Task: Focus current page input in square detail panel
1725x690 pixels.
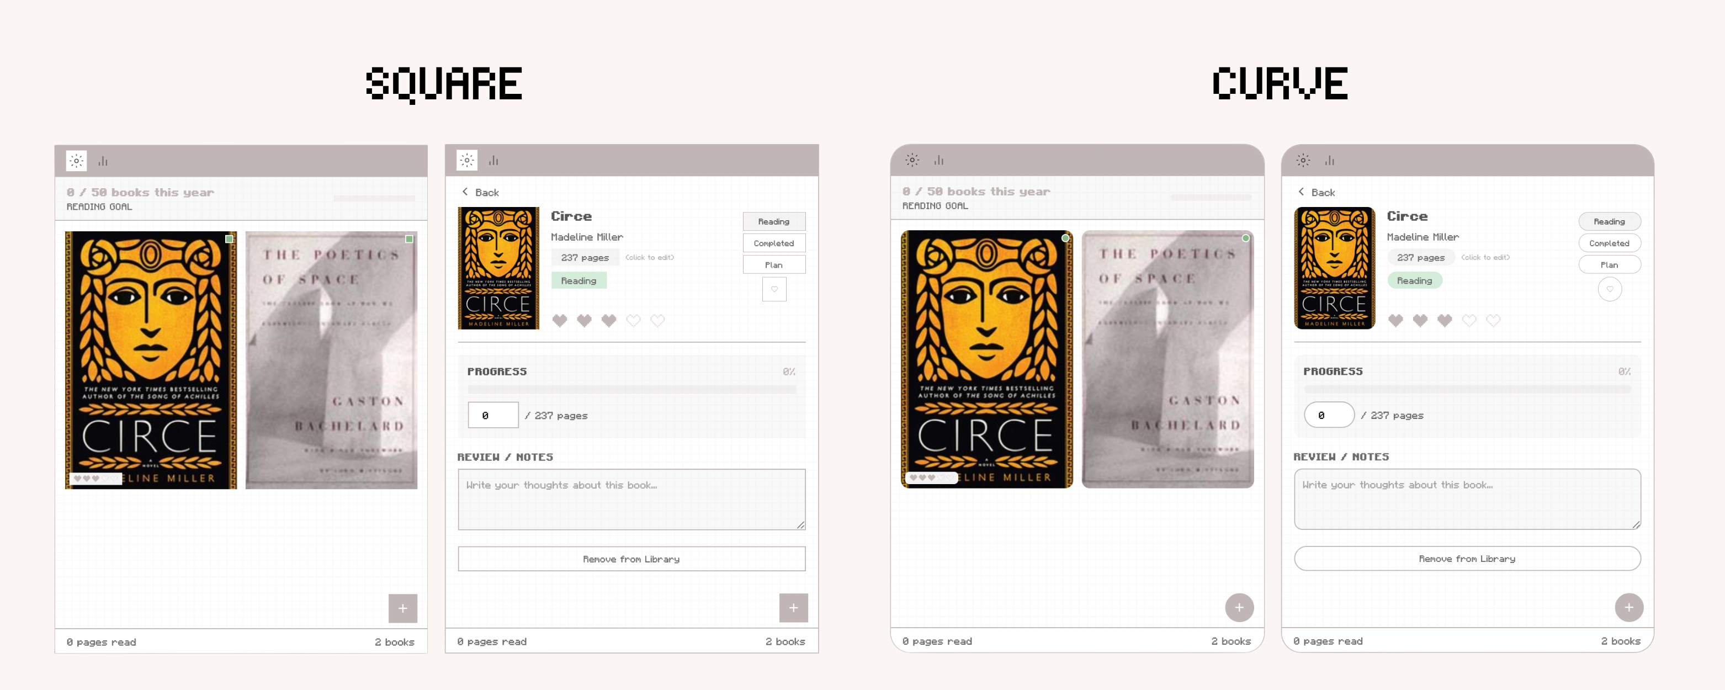Action: click(x=493, y=415)
